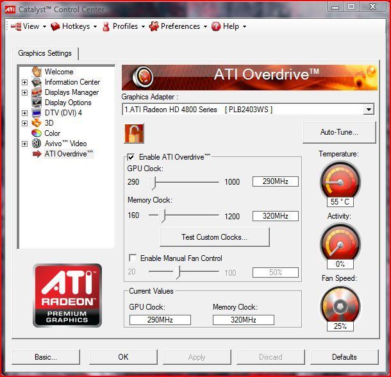Click Test Custom Clocks button
391x377 pixels.
(x=215, y=237)
